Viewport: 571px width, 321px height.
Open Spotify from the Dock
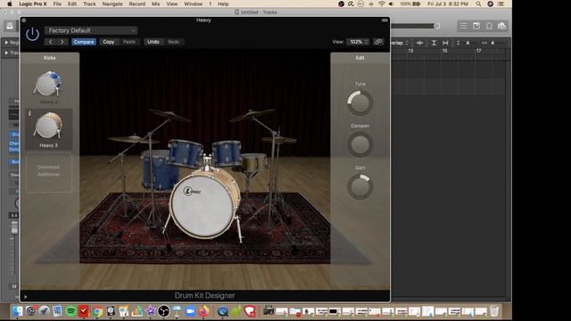point(70,311)
